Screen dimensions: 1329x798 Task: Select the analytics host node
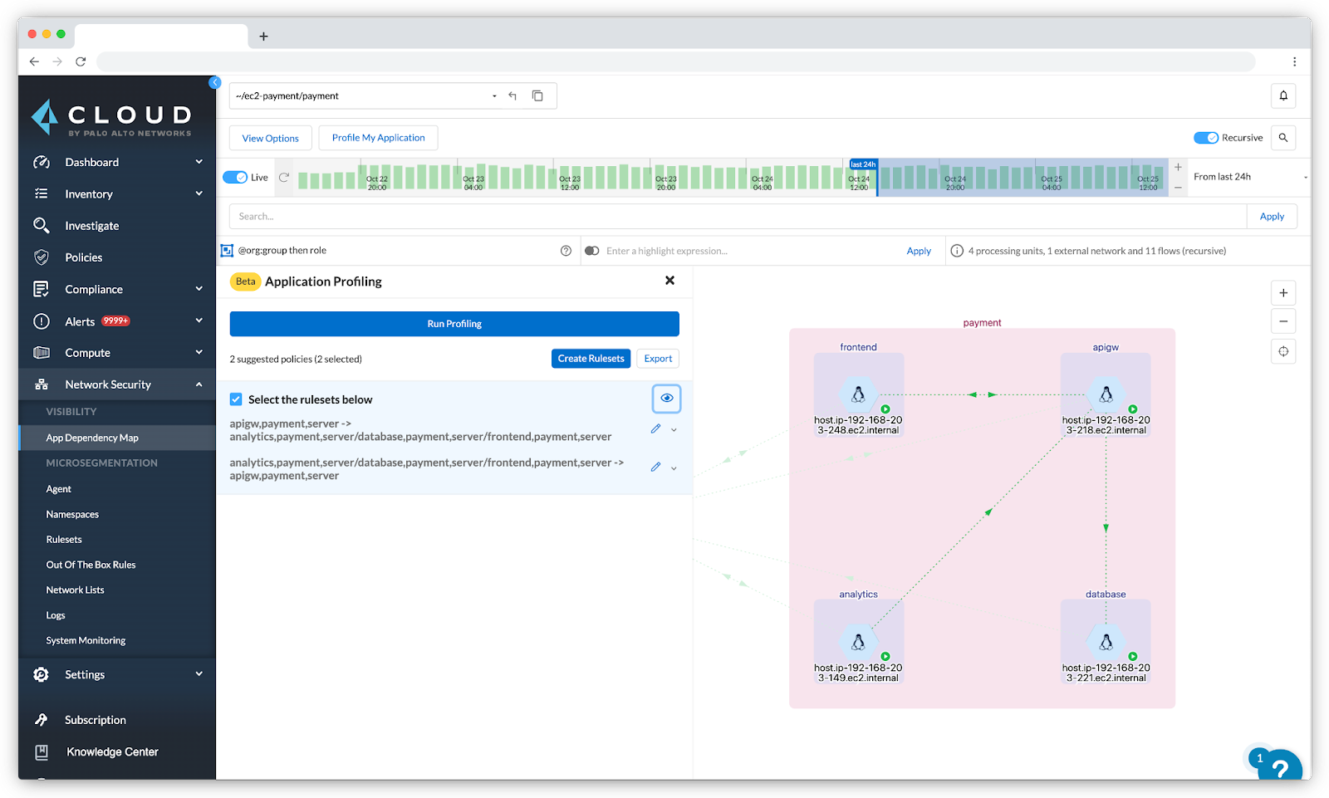858,642
